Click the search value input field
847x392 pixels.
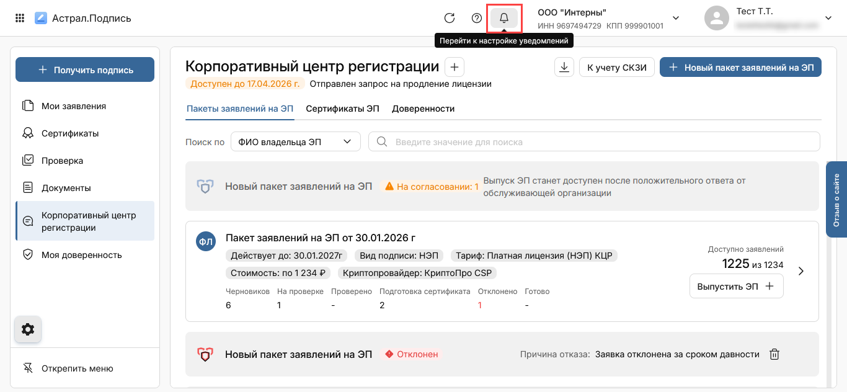pyautogui.click(x=594, y=141)
